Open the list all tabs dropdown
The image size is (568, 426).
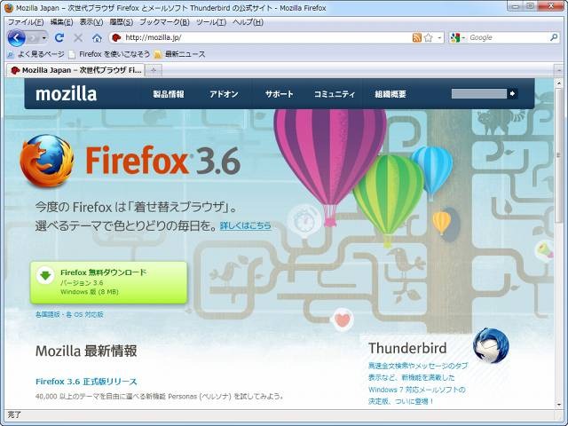(558, 70)
